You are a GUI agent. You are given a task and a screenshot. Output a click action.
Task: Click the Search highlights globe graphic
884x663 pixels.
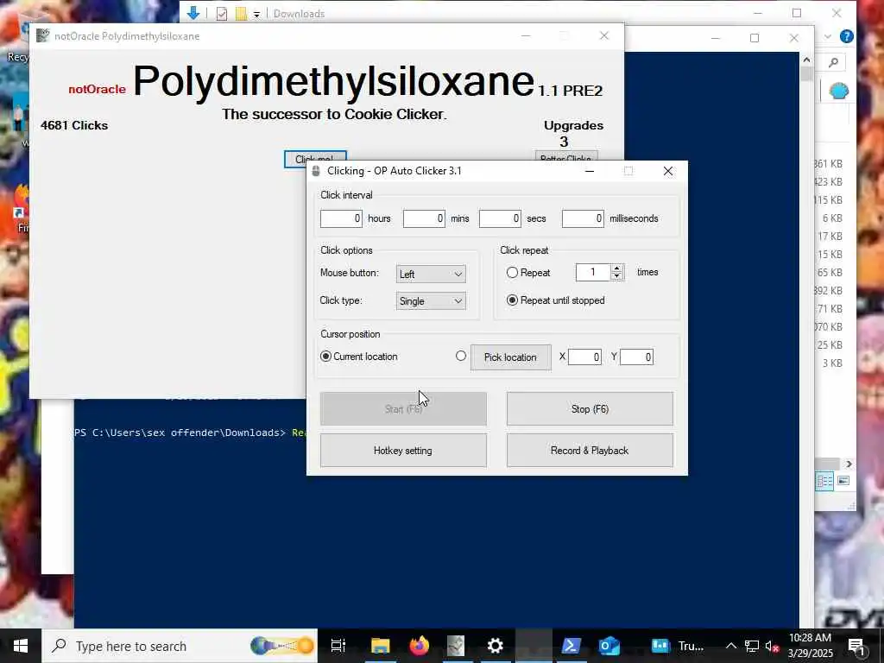pyautogui.click(x=282, y=646)
